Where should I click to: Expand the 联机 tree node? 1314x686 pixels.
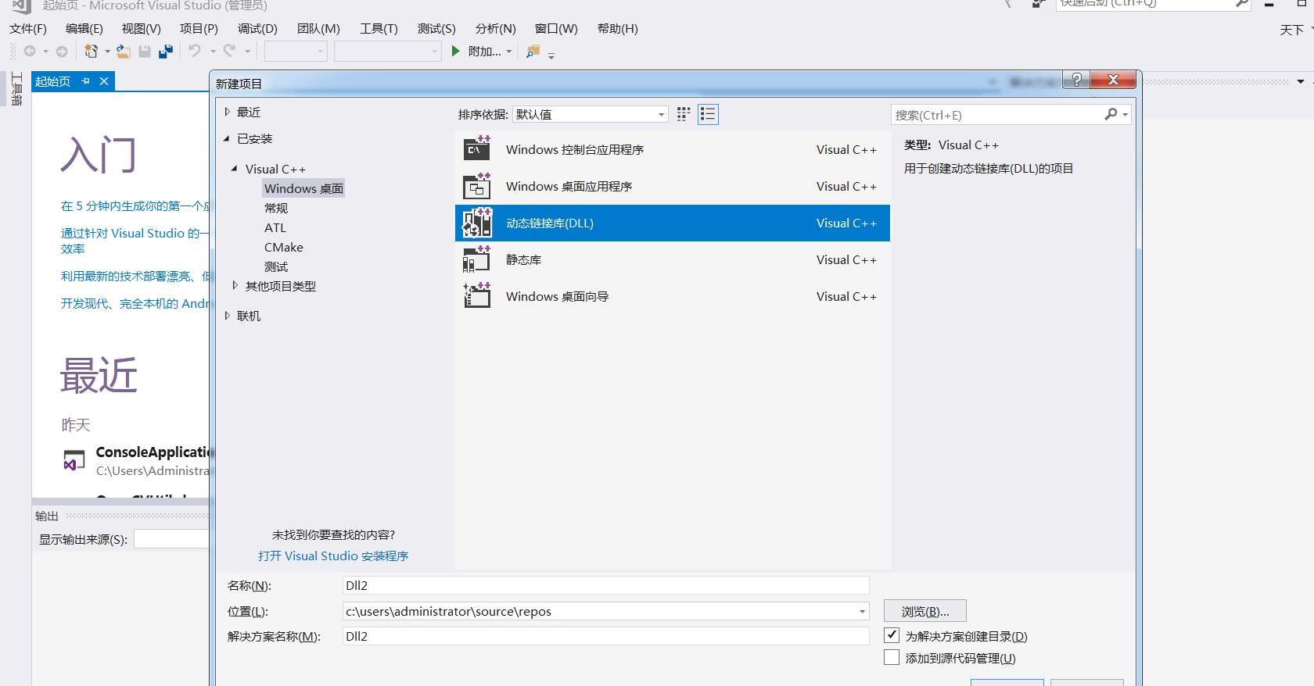click(227, 316)
